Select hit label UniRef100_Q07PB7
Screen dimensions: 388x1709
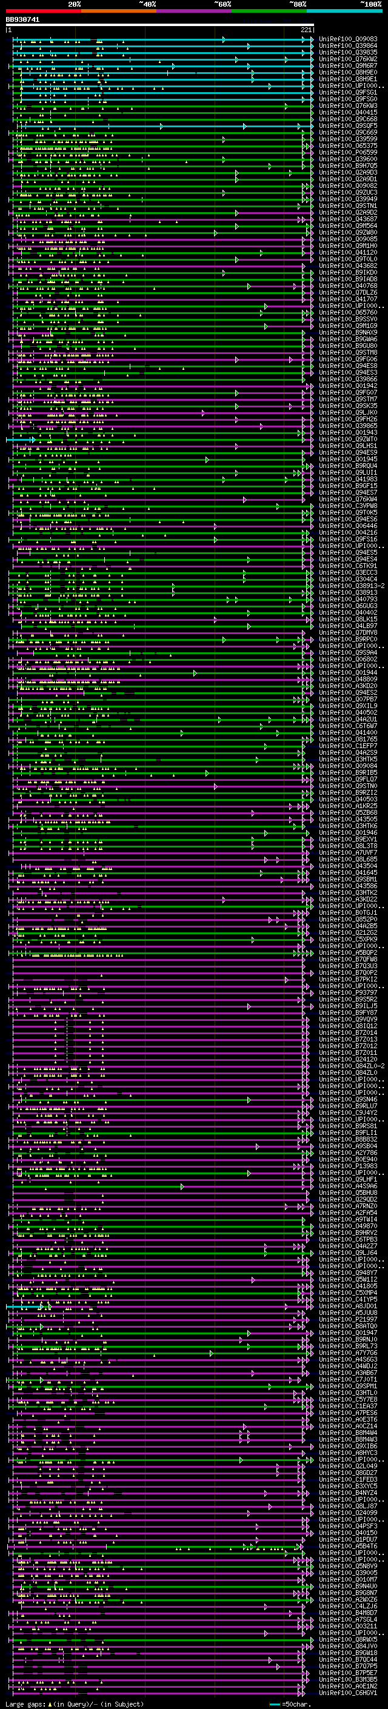click(348, 699)
